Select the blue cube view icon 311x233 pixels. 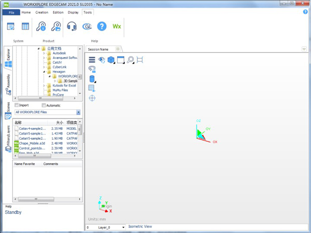[x=111, y=60]
